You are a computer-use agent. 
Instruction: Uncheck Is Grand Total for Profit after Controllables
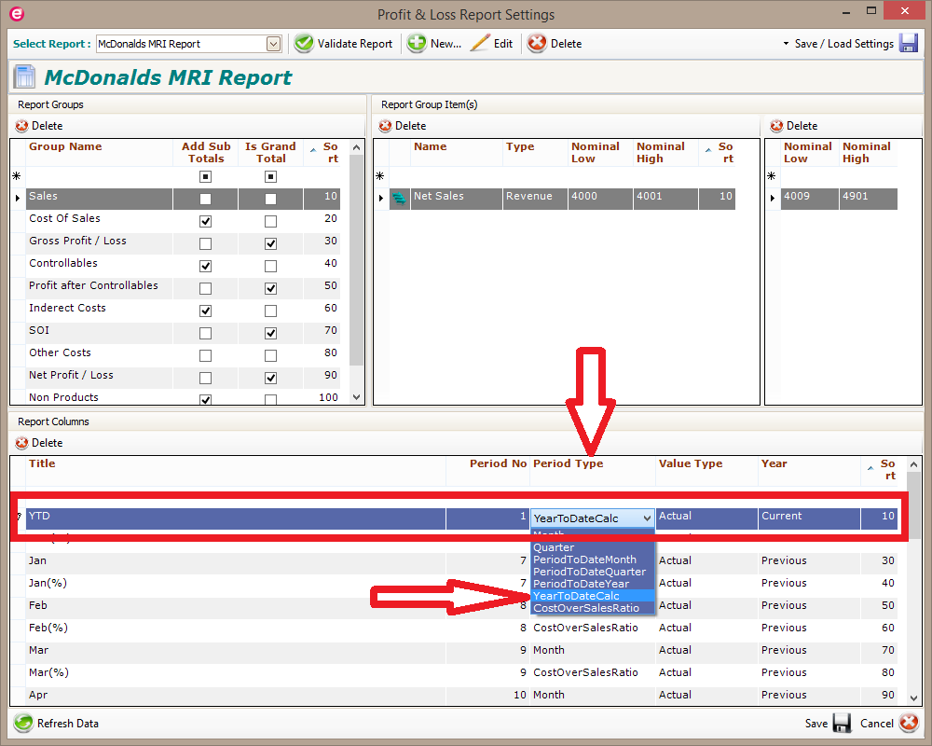point(270,288)
